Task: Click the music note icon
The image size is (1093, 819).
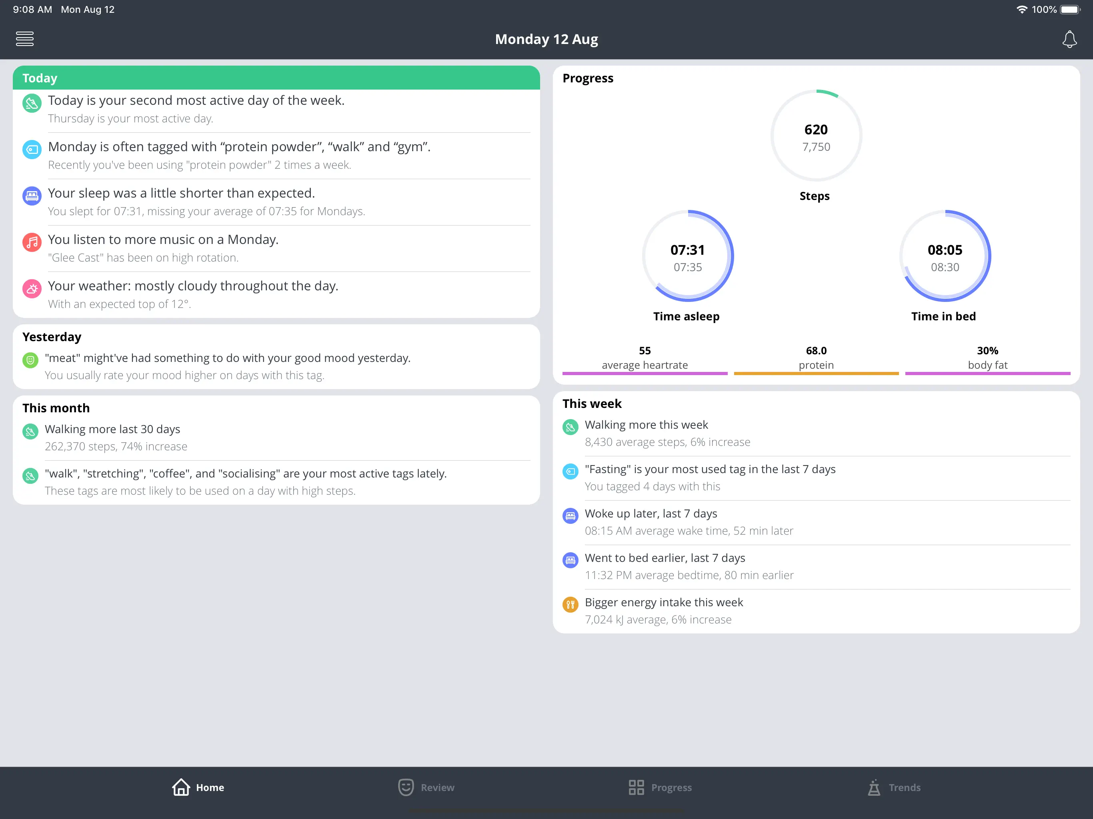Action: (32, 242)
